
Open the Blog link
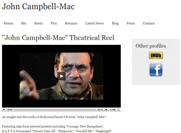pos(115,23)
